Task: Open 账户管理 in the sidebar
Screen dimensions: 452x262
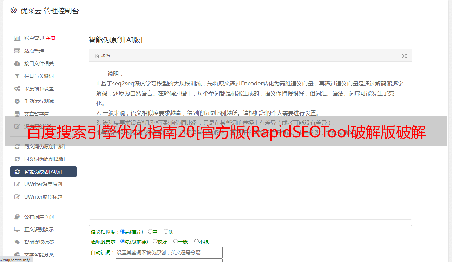Action: coord(34,38)
